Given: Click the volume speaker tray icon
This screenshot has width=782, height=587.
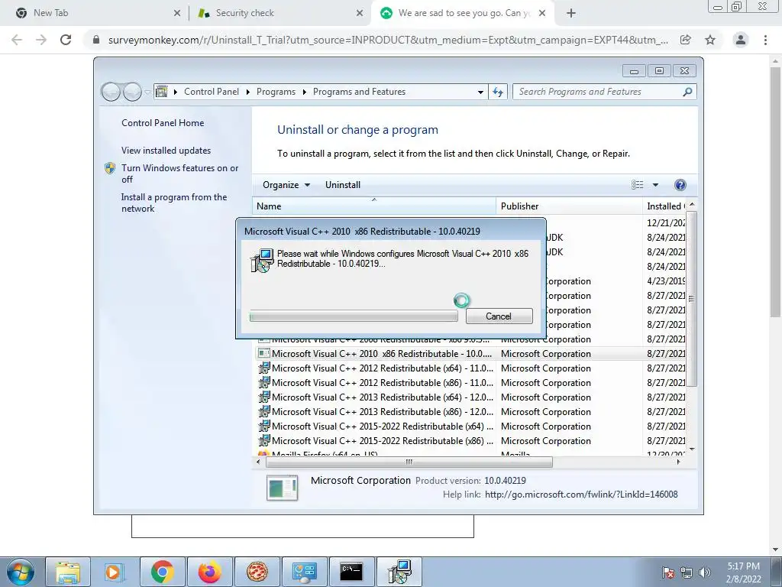Looking at the screenshot, I should pyautogui.click(x=705, y=572).
